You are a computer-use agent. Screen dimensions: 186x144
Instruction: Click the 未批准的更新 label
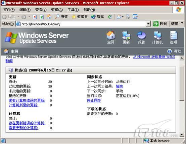coord(20,91)
